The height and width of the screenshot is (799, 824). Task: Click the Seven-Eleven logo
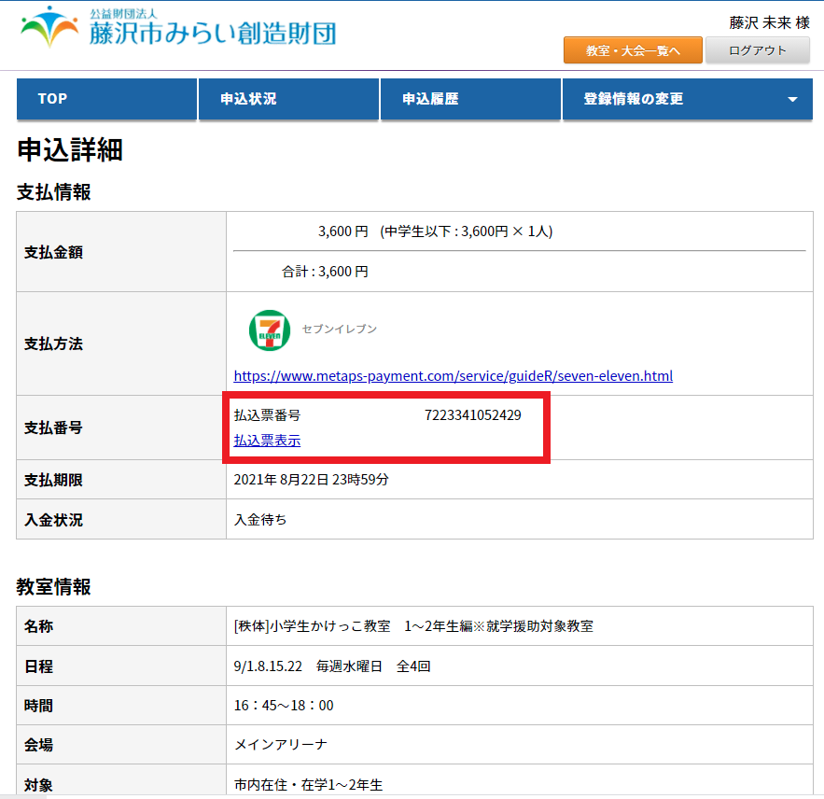(x=269, y=330)
